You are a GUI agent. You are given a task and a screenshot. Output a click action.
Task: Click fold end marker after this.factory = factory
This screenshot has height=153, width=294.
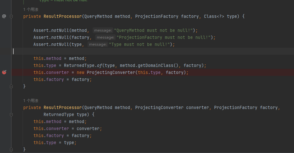[11, 86]
